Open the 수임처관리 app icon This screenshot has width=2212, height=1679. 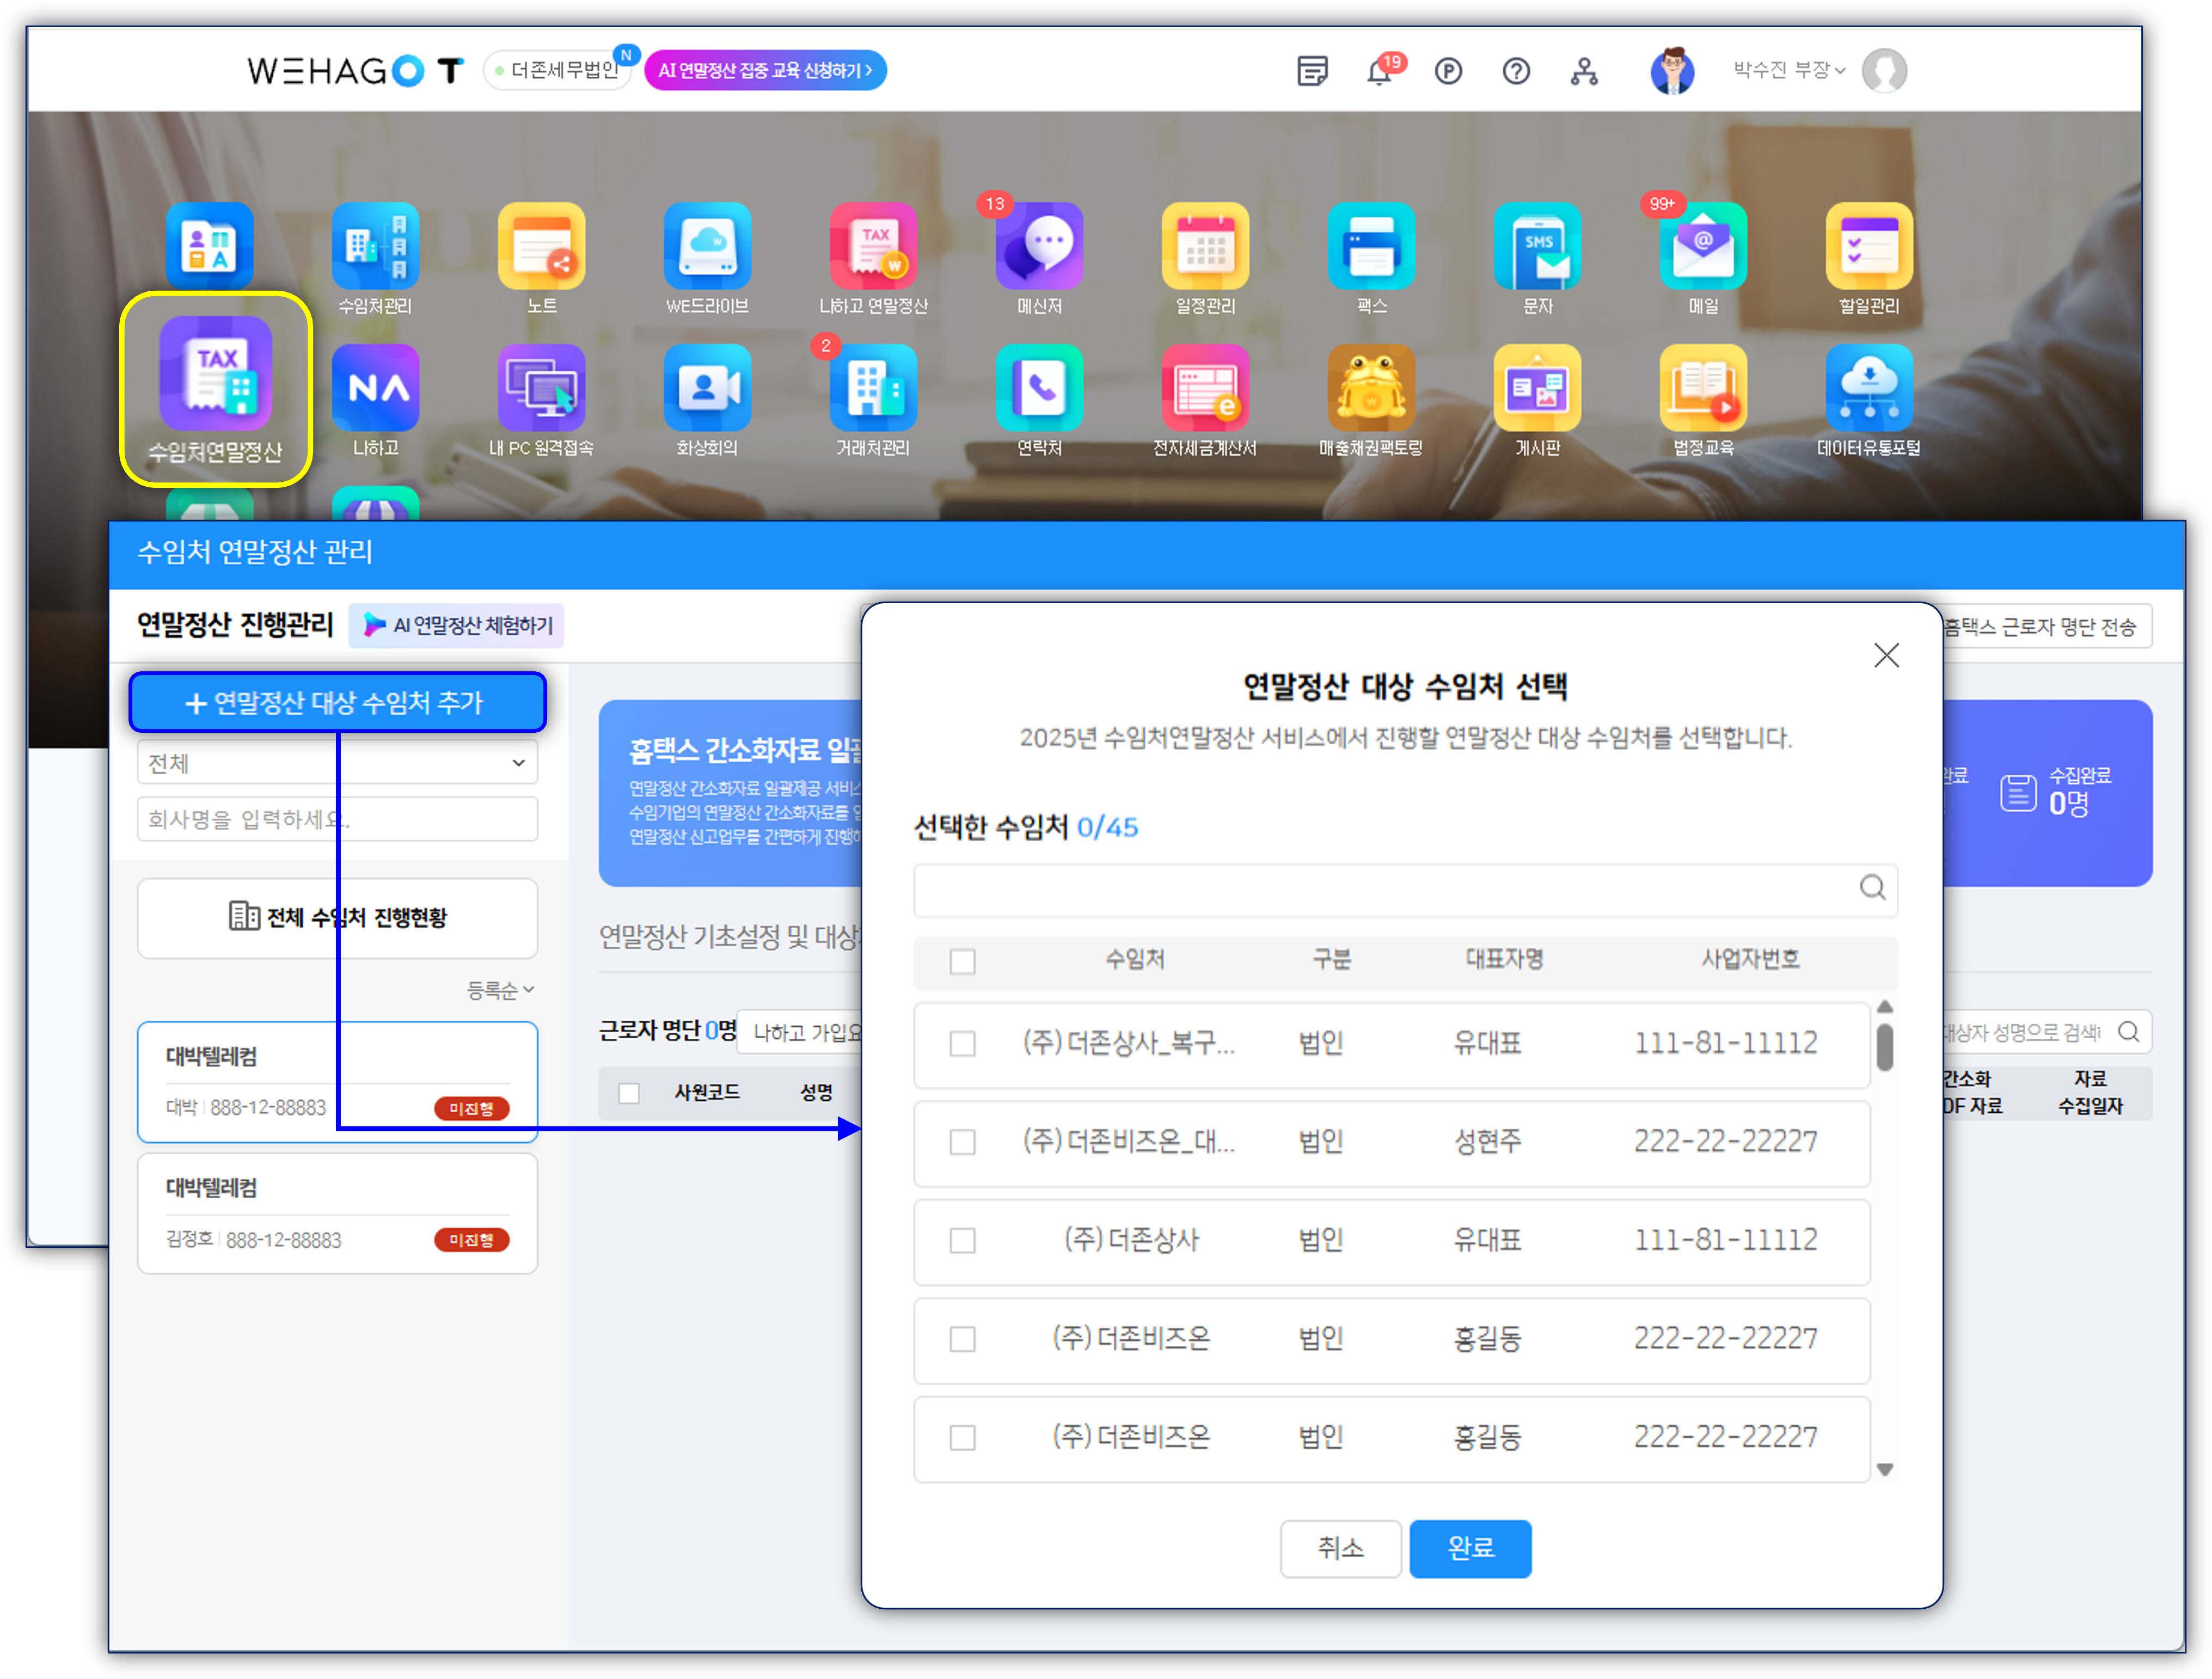click(375, 246)
